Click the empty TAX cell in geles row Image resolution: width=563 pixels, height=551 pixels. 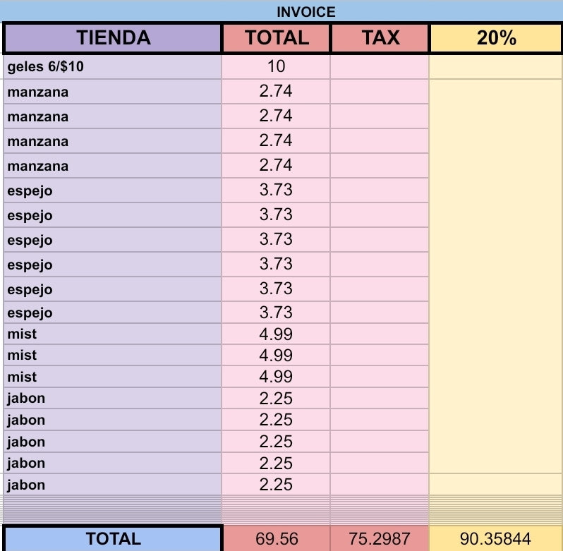point(380,67)
